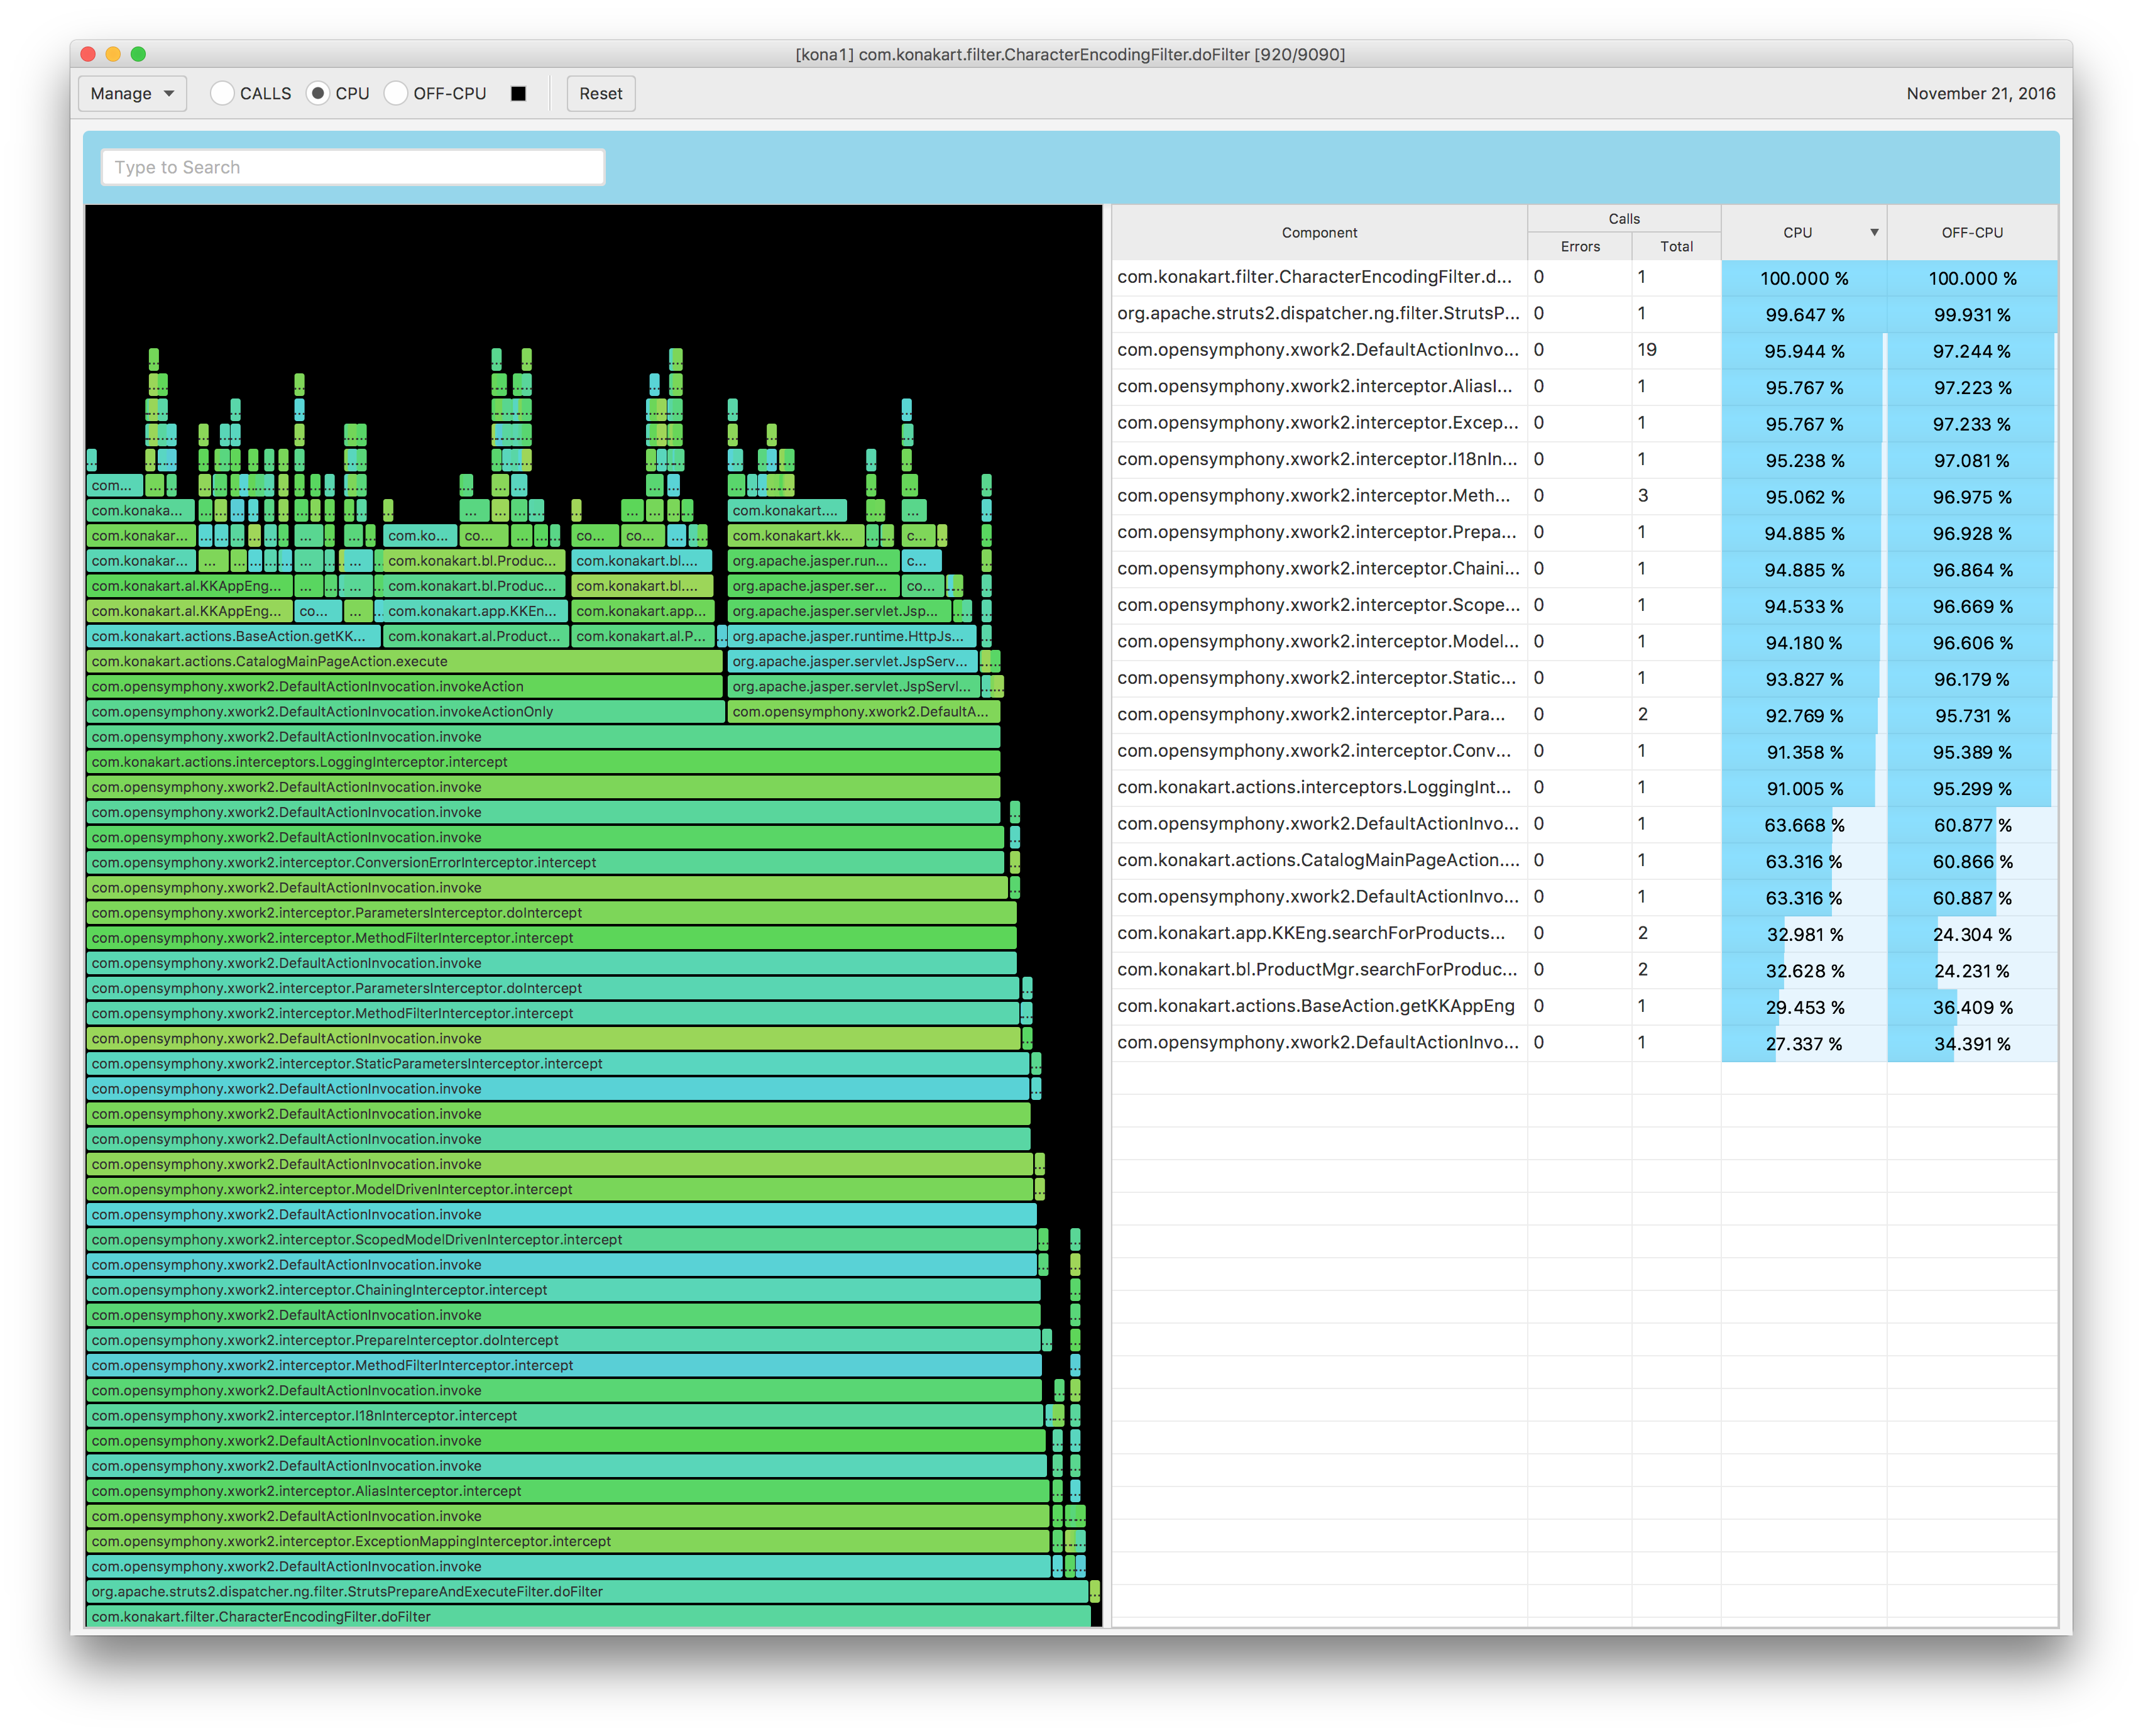The width and height of the screenshot is (2143, 1736).
Task: Click the black color swatch in toolbar
Action: tap(518, 93)
